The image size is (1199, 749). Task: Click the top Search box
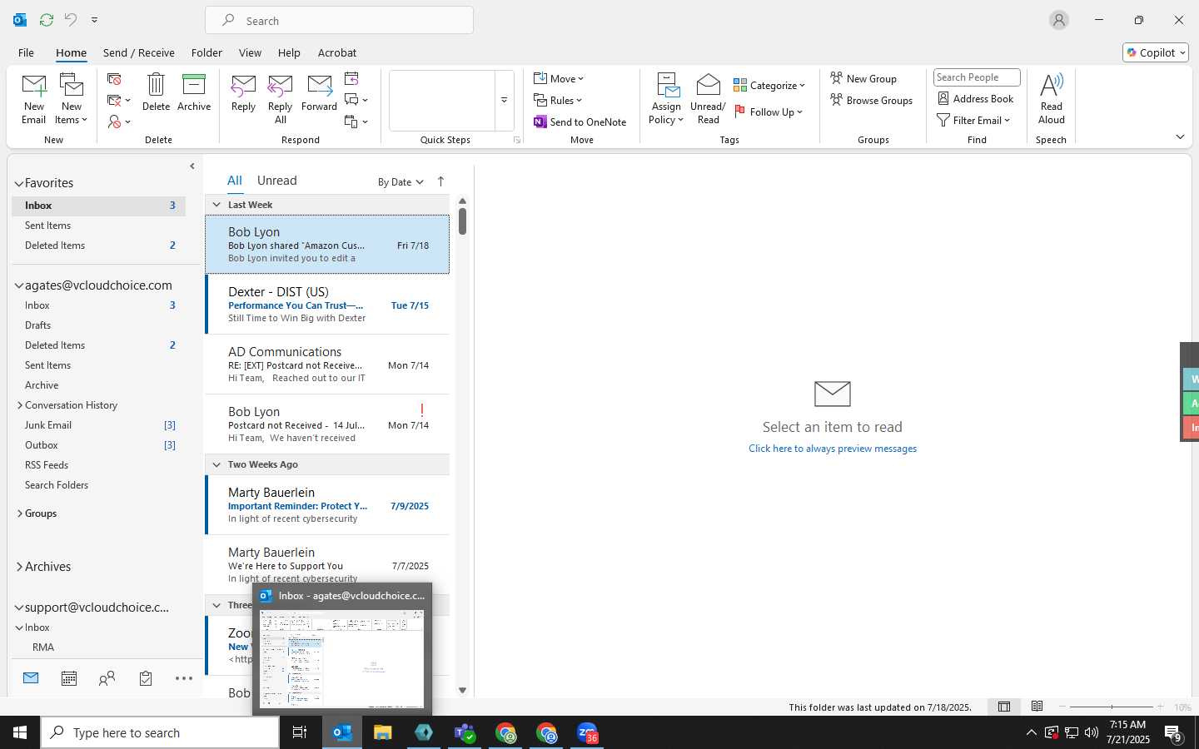click(x=339, y=20)
